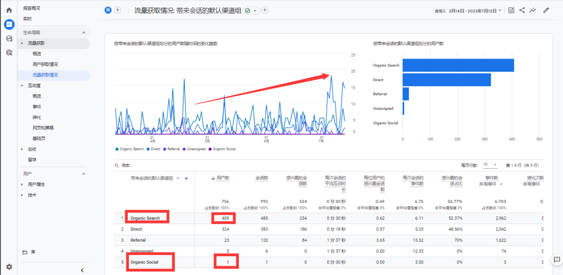Open the 带来会话的默认渠道组 dimension dropdown
The width and height of the screenshot is (563, 275).
[178, 178]
